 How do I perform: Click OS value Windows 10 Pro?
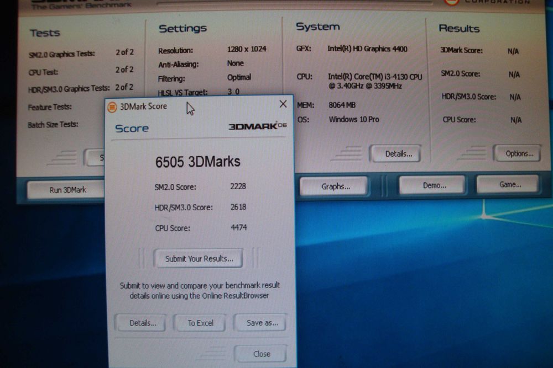click(x=354, y=119)
